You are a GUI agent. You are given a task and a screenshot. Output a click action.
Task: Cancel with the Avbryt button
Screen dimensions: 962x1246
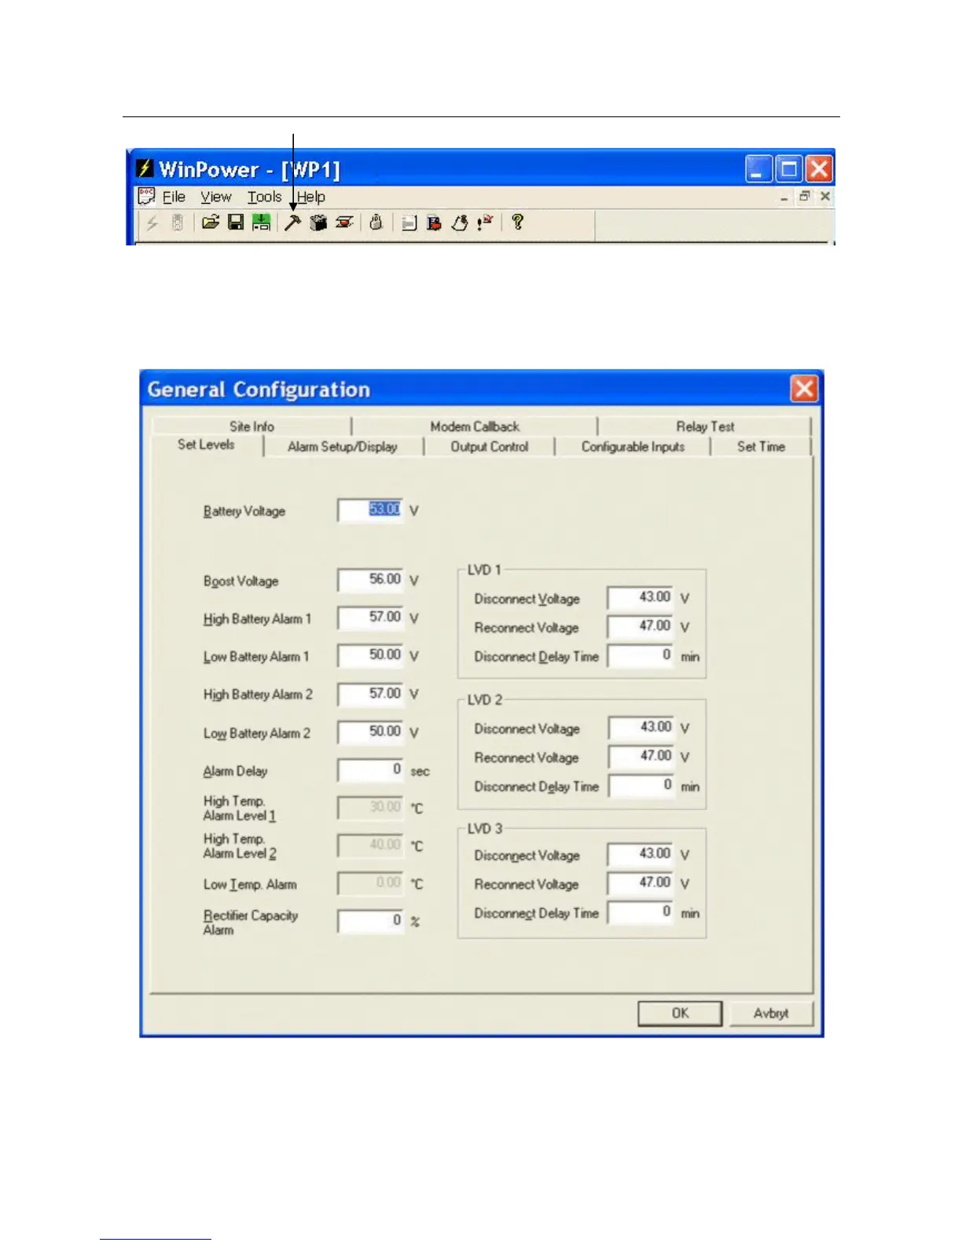pyautogui.click(x=771, y=1013)
